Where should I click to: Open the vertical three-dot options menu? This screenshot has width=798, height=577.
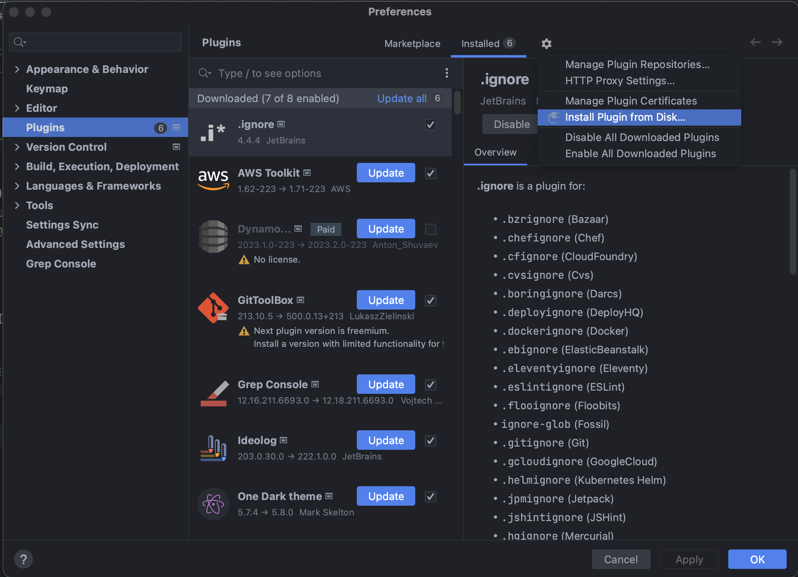[x=446, y=73]
